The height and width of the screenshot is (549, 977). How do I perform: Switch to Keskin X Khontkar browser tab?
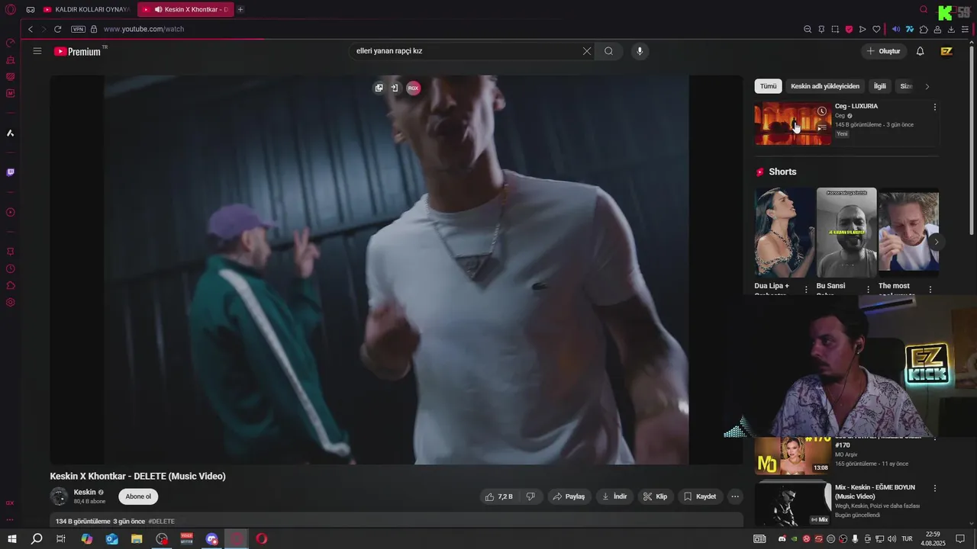[185, 9]
